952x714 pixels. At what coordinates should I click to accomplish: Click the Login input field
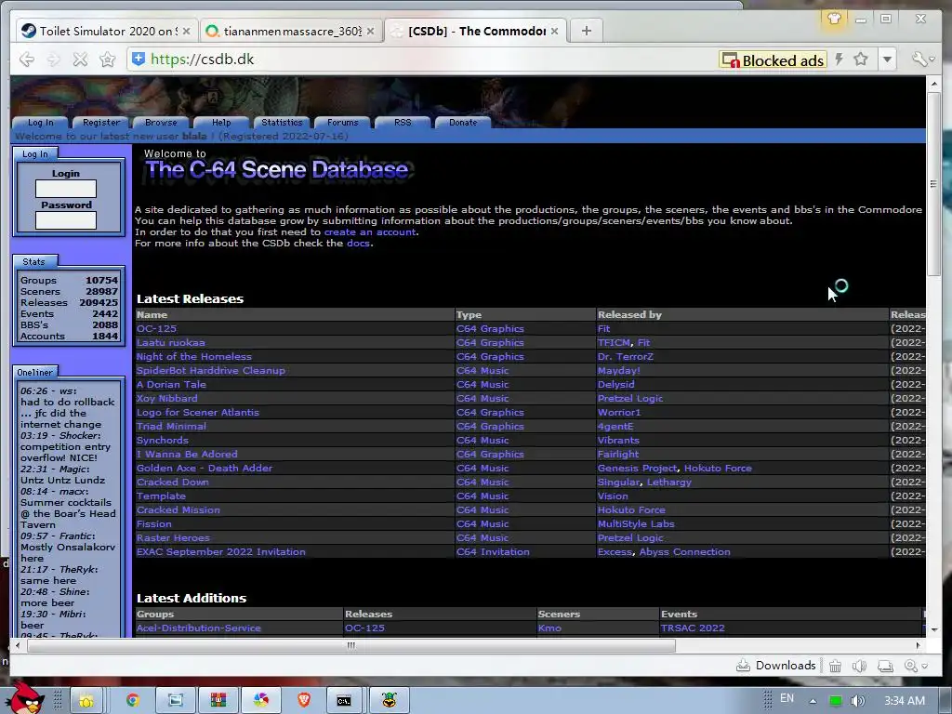pyautogui.click(x=66, y=189)
